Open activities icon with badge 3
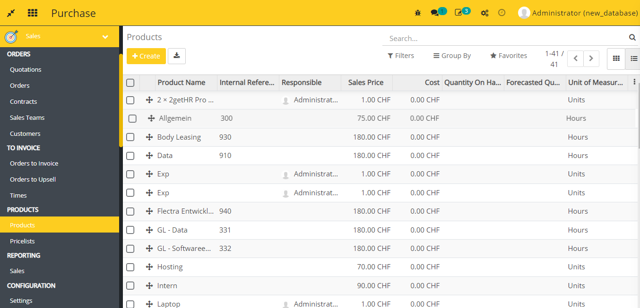 coord(458,13)
